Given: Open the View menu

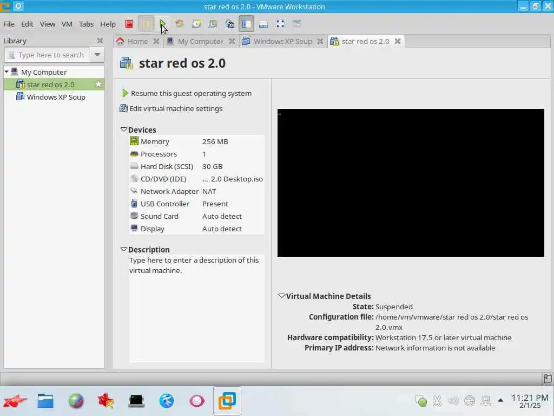Looking at the screenshot, I should click(48, 24).
